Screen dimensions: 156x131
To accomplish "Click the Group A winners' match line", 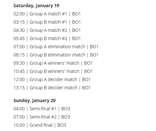I will (53, 63).
